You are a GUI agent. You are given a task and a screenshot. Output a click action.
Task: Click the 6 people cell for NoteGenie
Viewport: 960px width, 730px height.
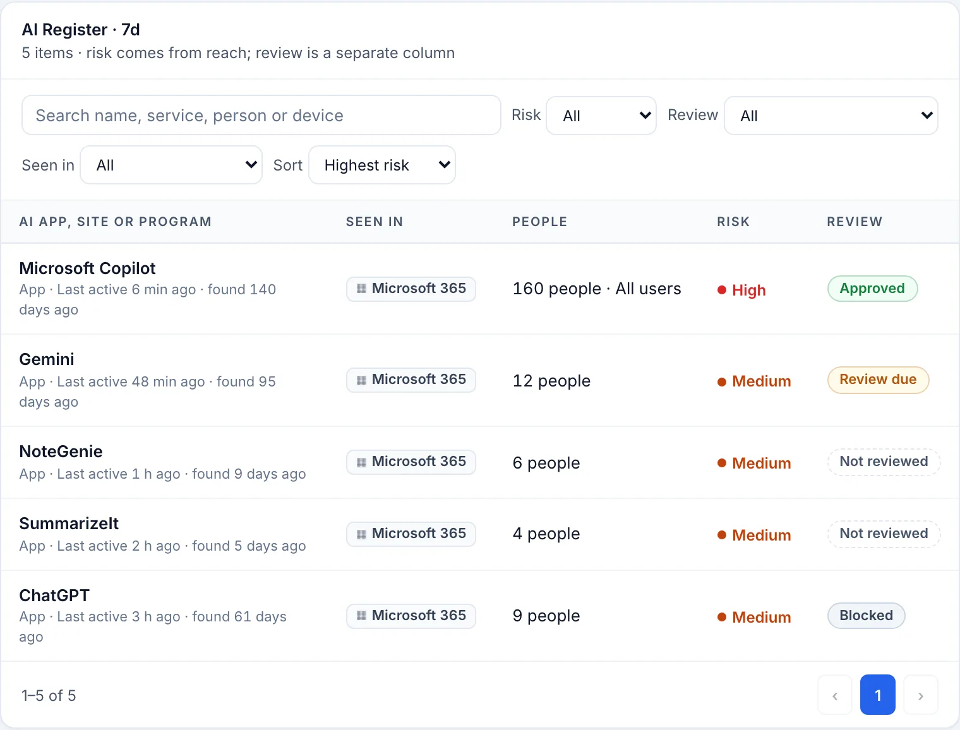[x=546, y=463]
